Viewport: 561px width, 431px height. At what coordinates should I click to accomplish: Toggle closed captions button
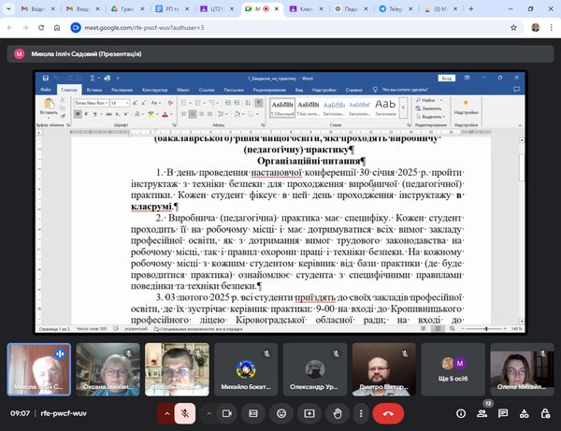[253, 411]
